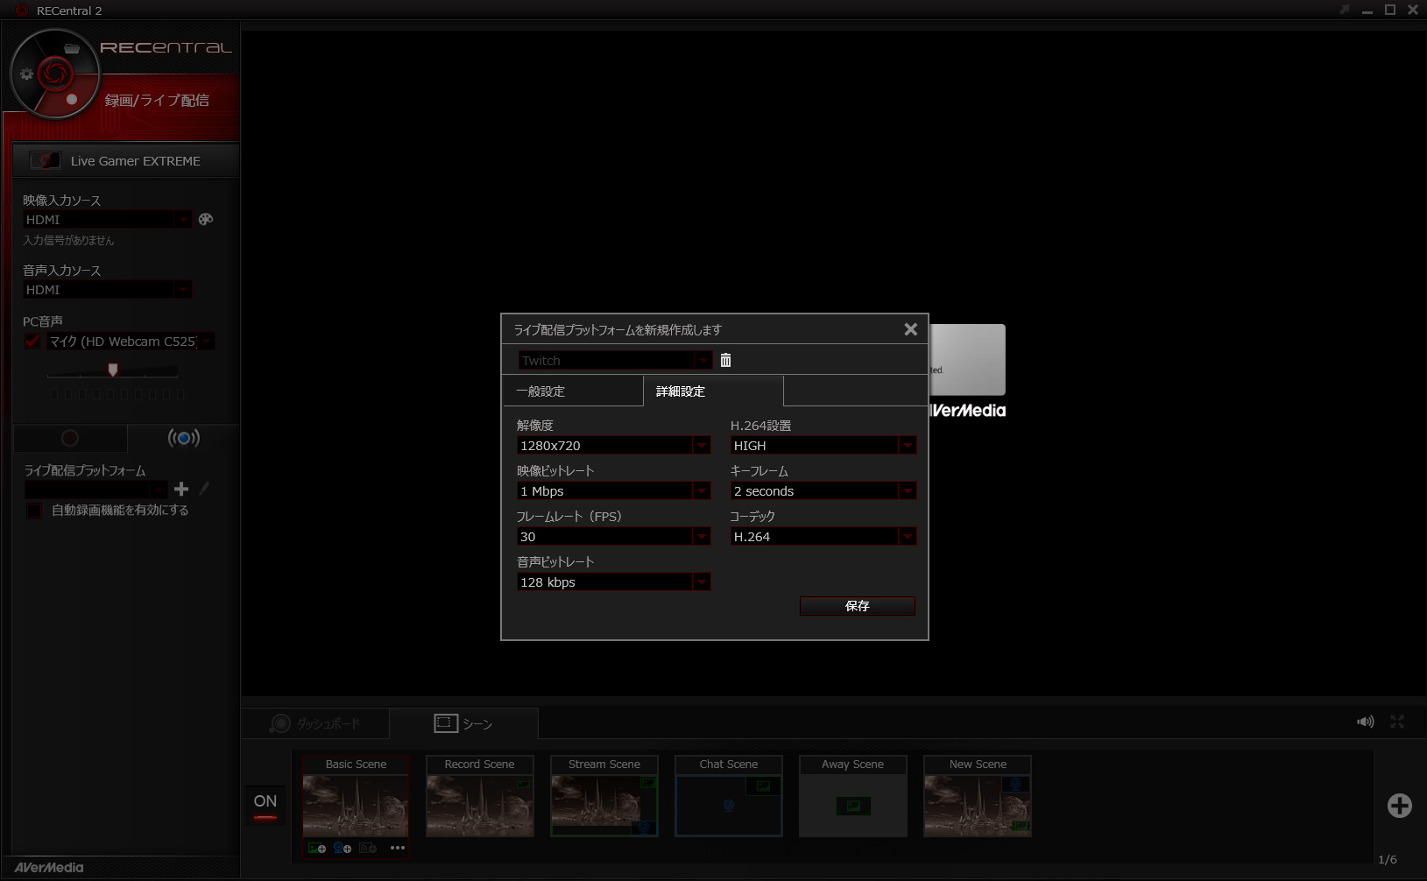Add screen source to Basic Scene

pos(368,848)
